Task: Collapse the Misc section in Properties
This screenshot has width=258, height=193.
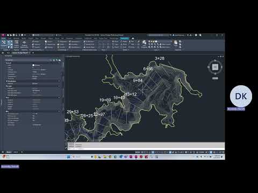Action: coord(59,112)
